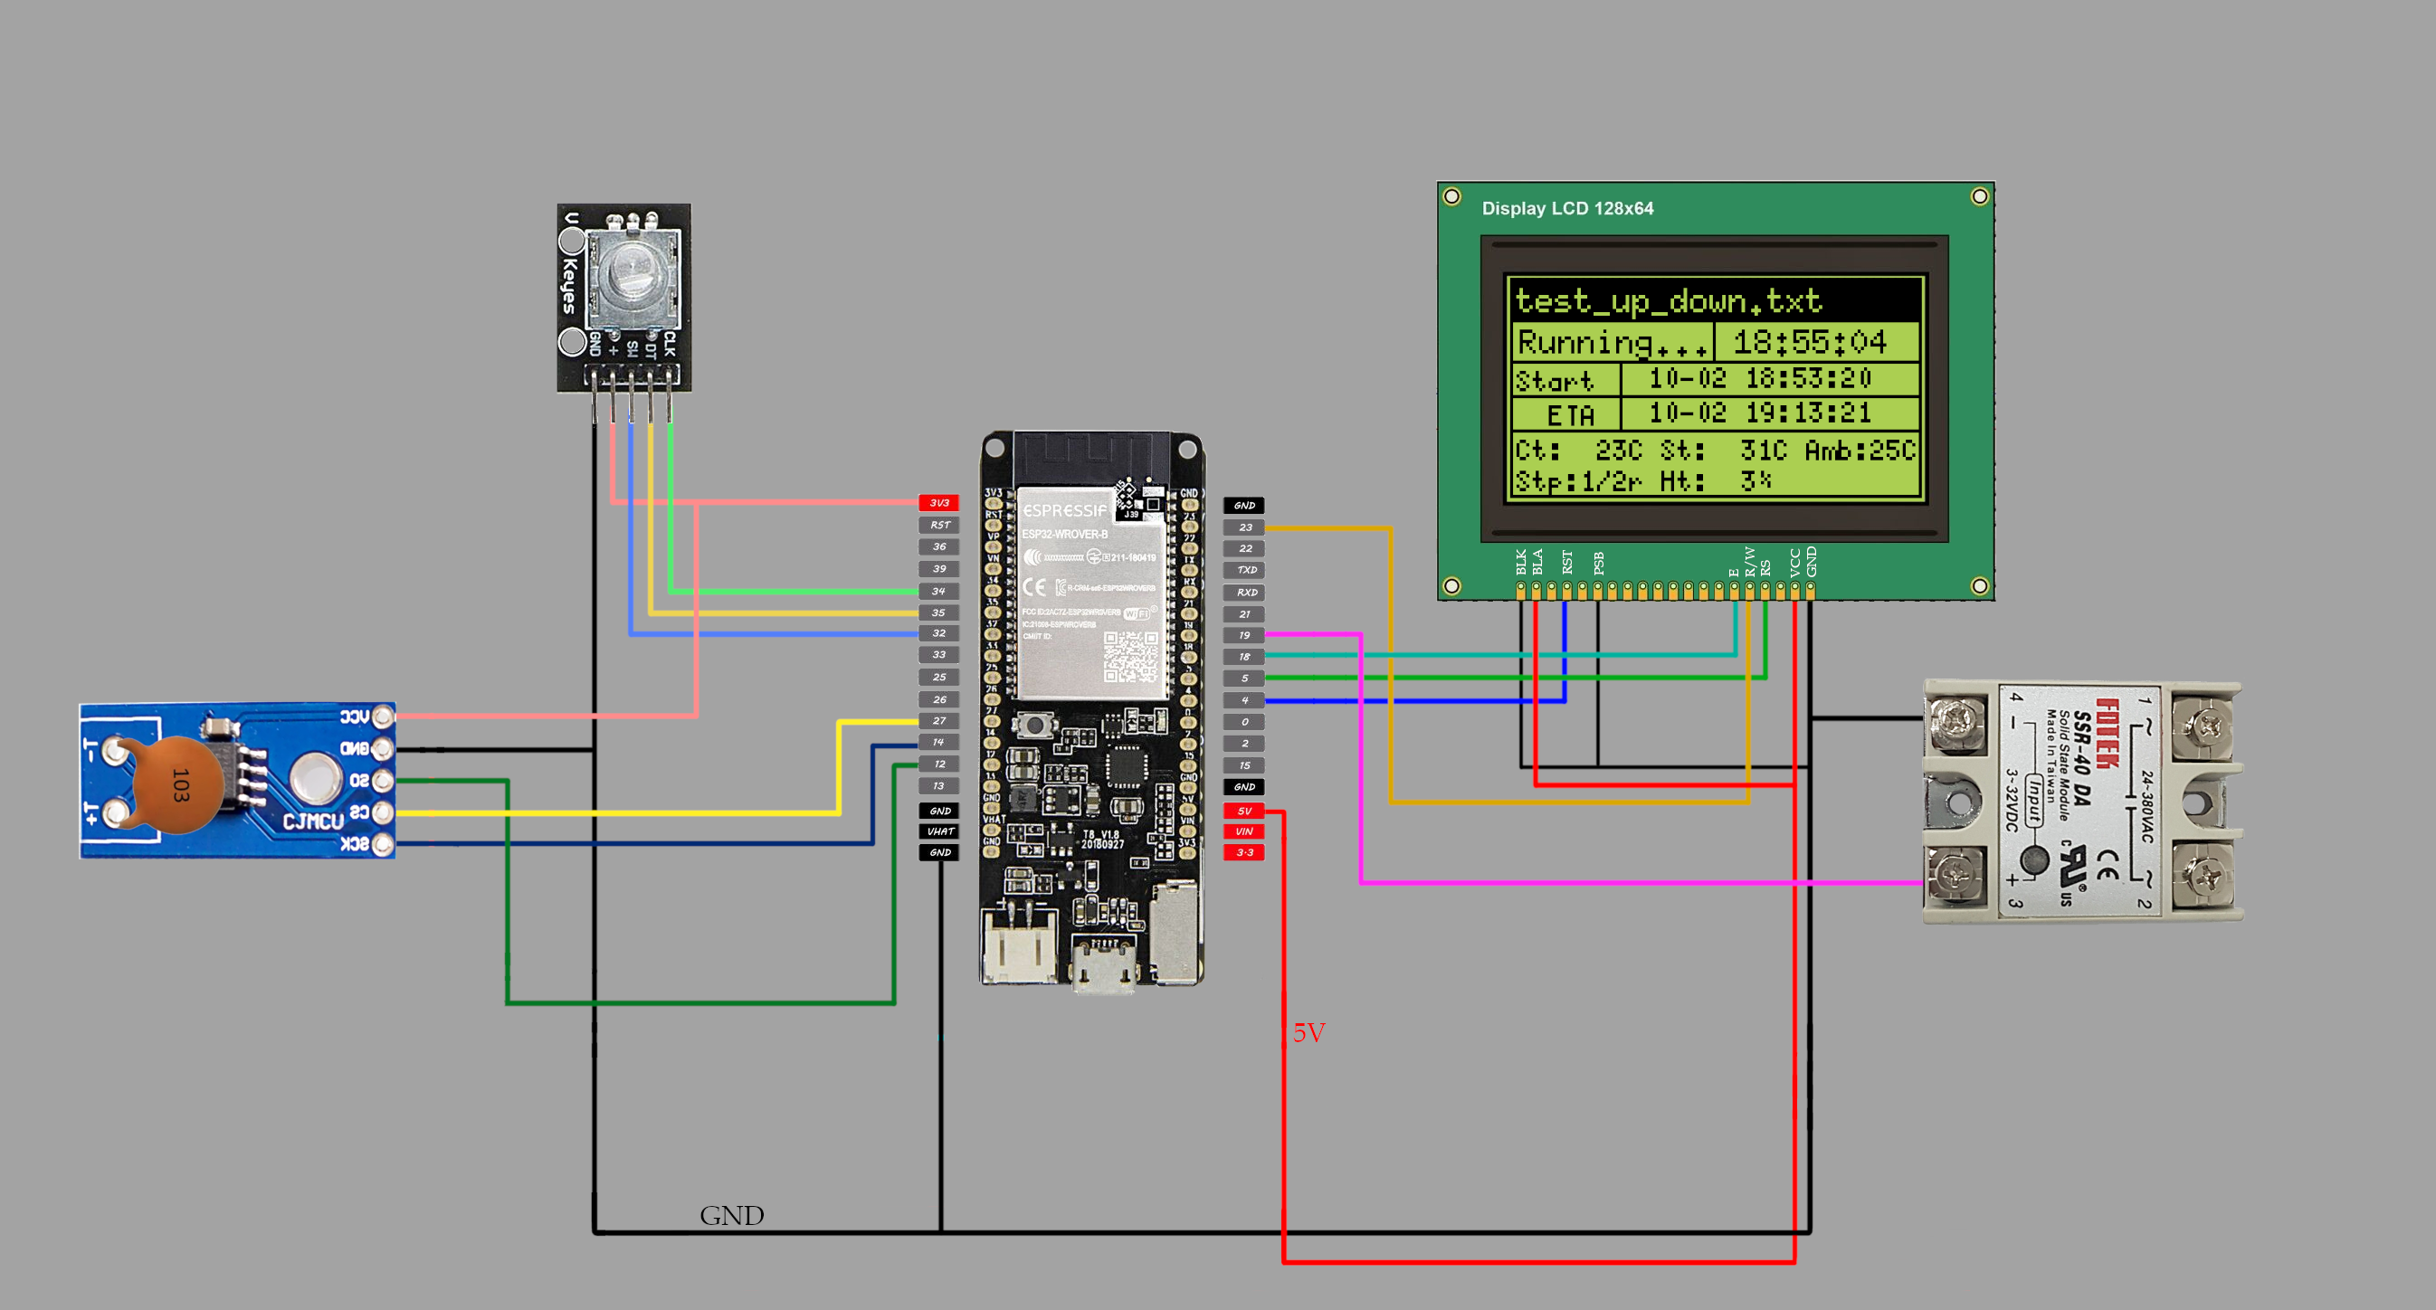Screen dimensions: 2436x1310
Task: Click the Keyes rotary encoder module
Action: 623,297
